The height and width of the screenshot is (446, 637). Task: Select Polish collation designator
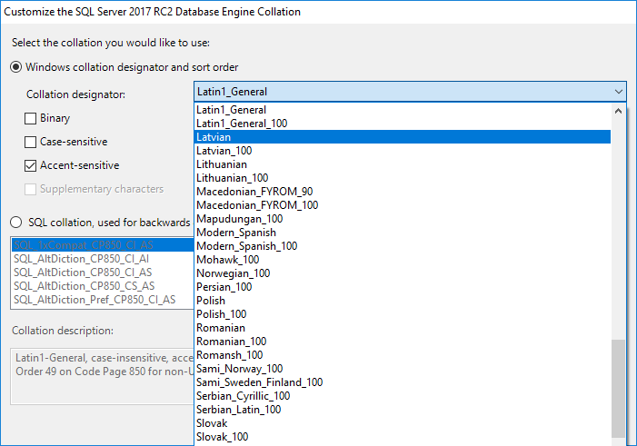403,300
